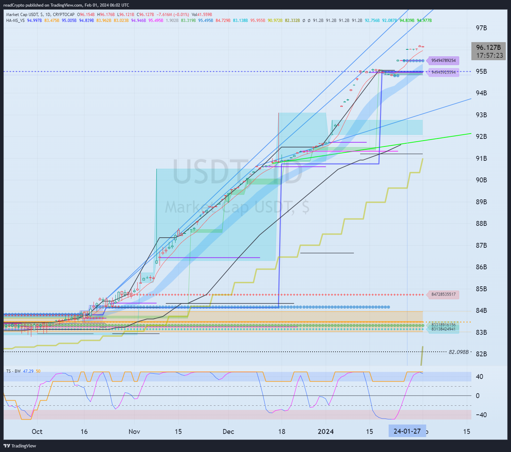This screenshot has height=452, width=511.
Task: Click the current price label 96.127B
Action: (488, 47)
